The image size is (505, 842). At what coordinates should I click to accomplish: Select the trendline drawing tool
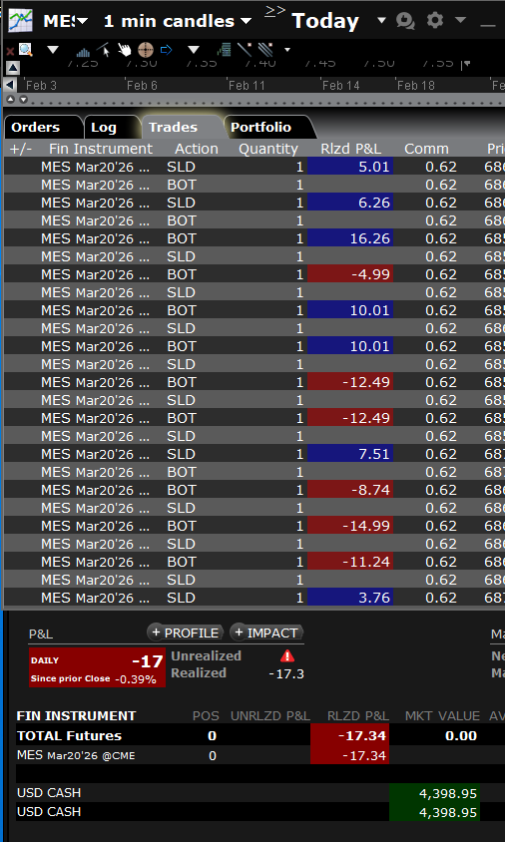(245, 50)
